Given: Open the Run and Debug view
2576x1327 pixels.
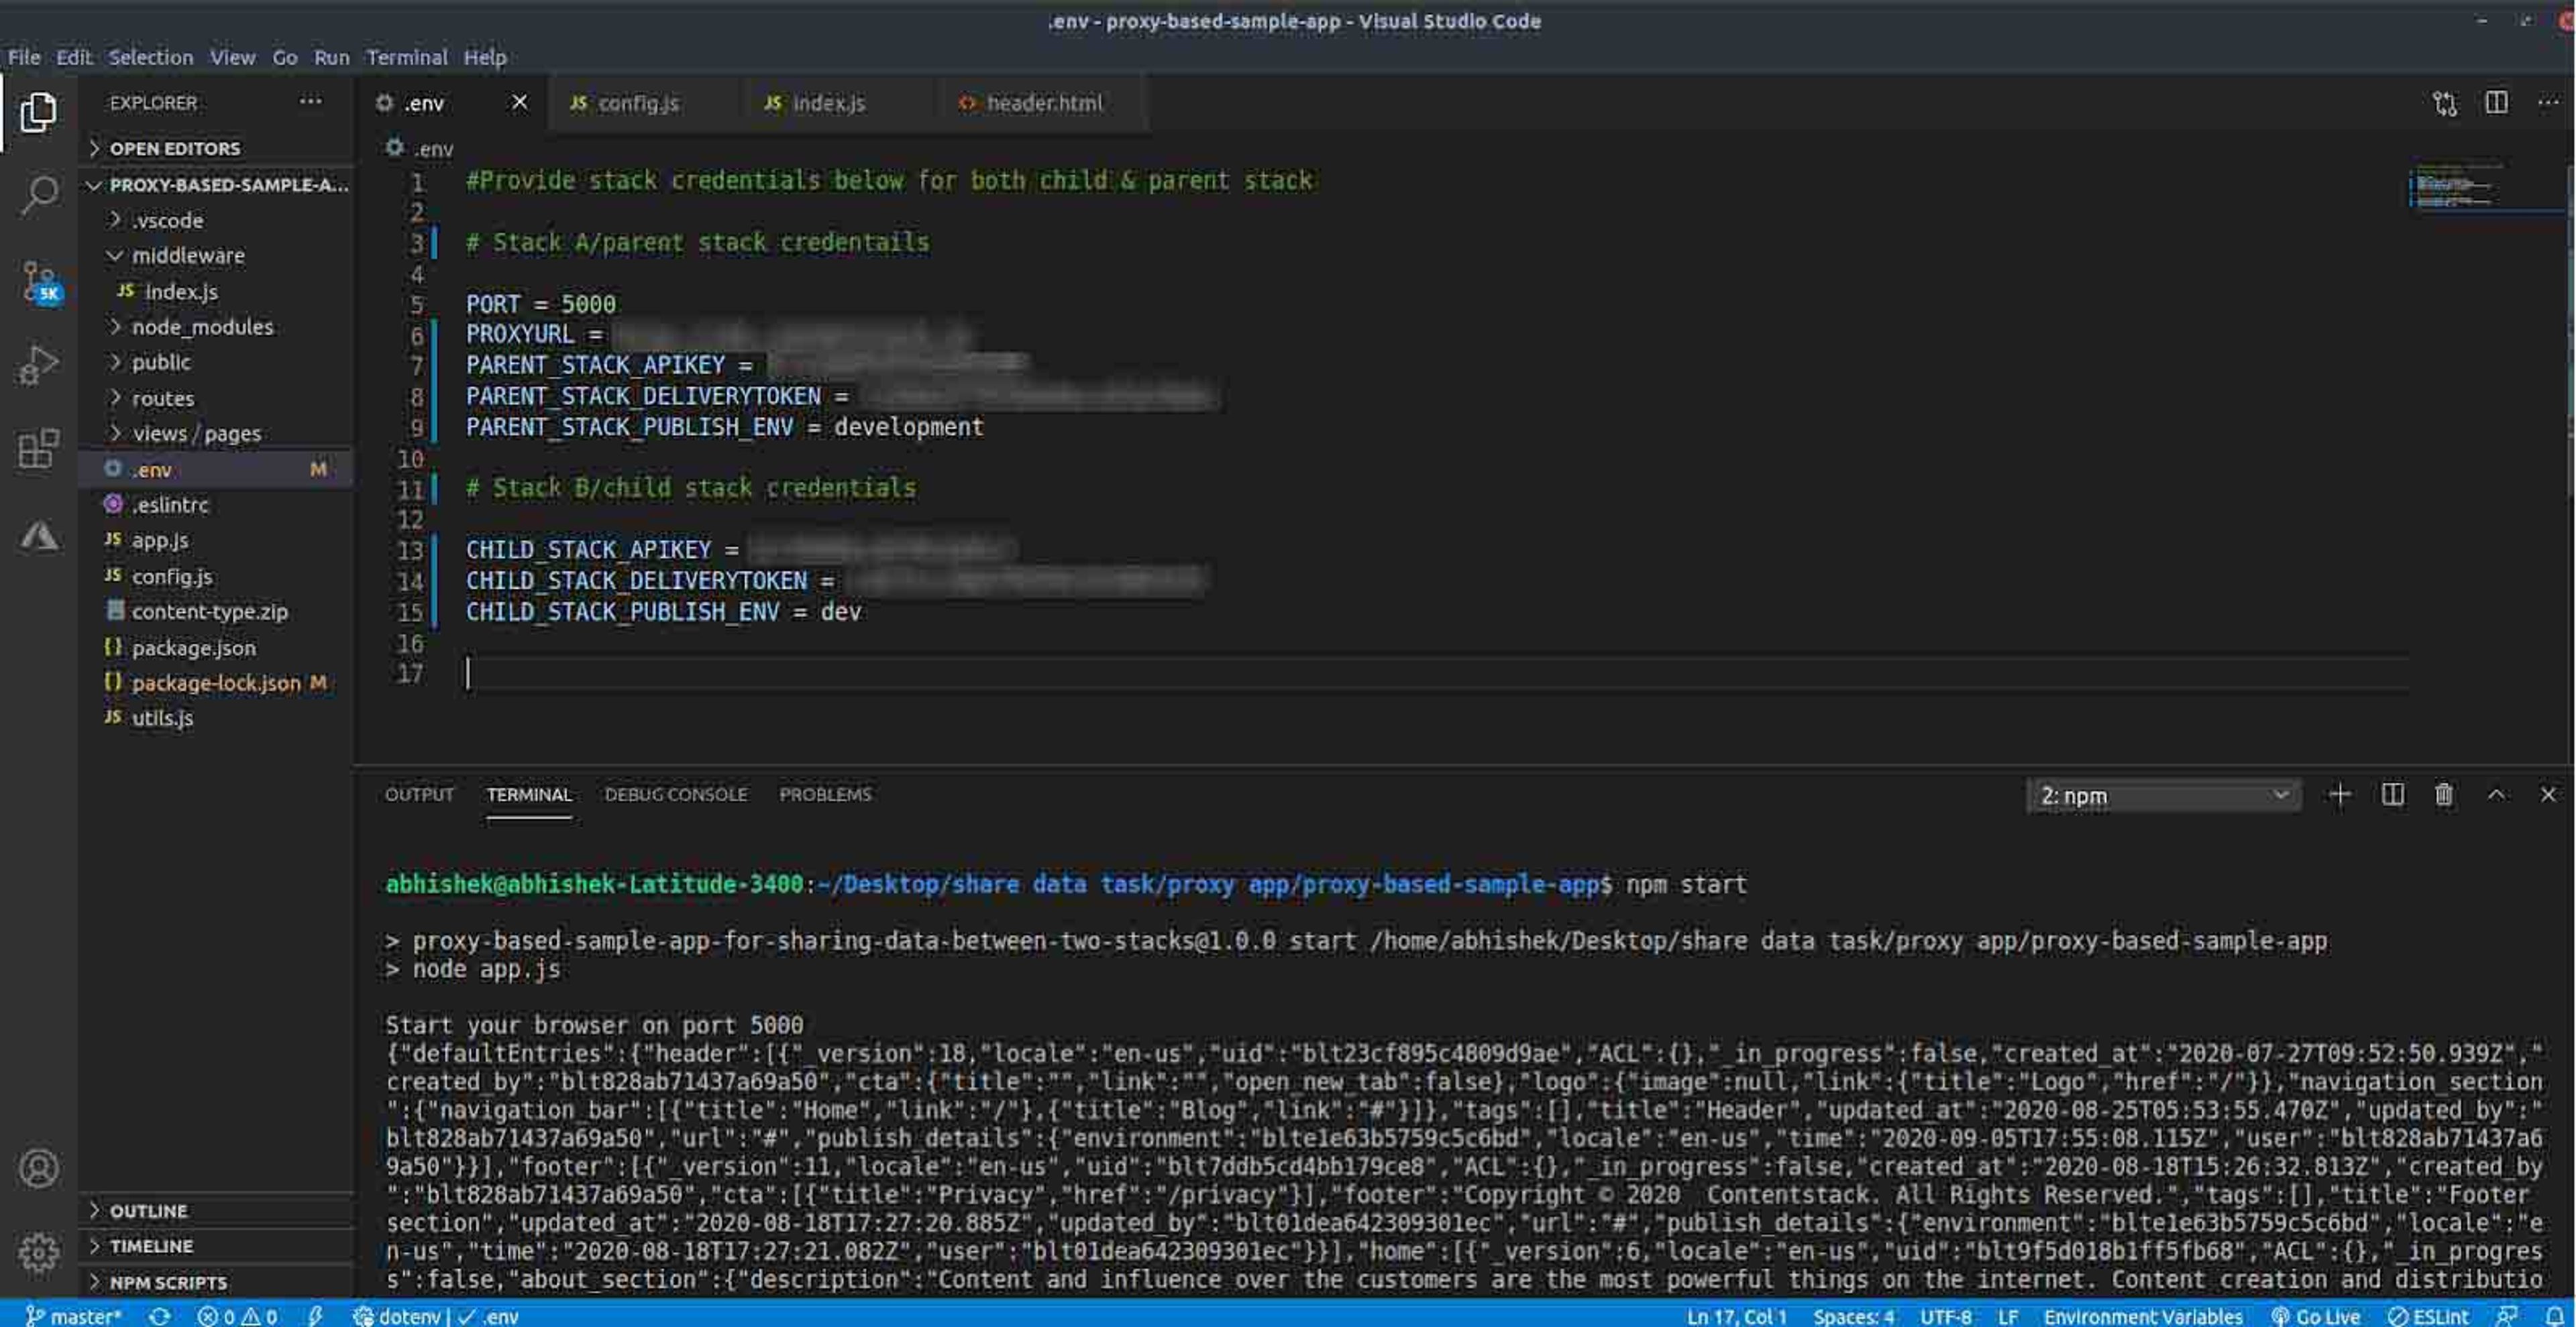Looking at the screenshot, I should point(38,365).
